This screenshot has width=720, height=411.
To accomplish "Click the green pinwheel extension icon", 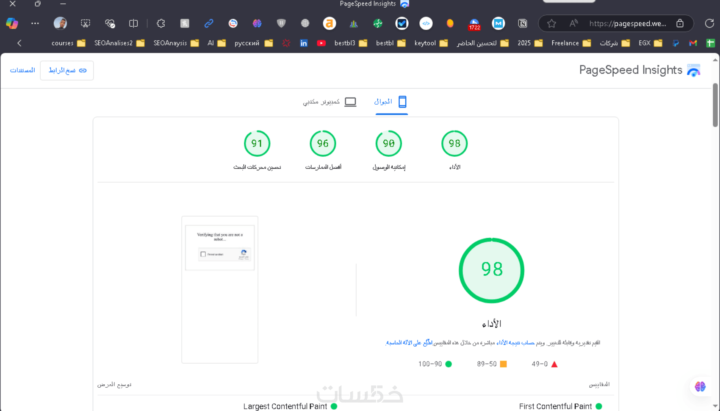I will click(x=378, y=23).
